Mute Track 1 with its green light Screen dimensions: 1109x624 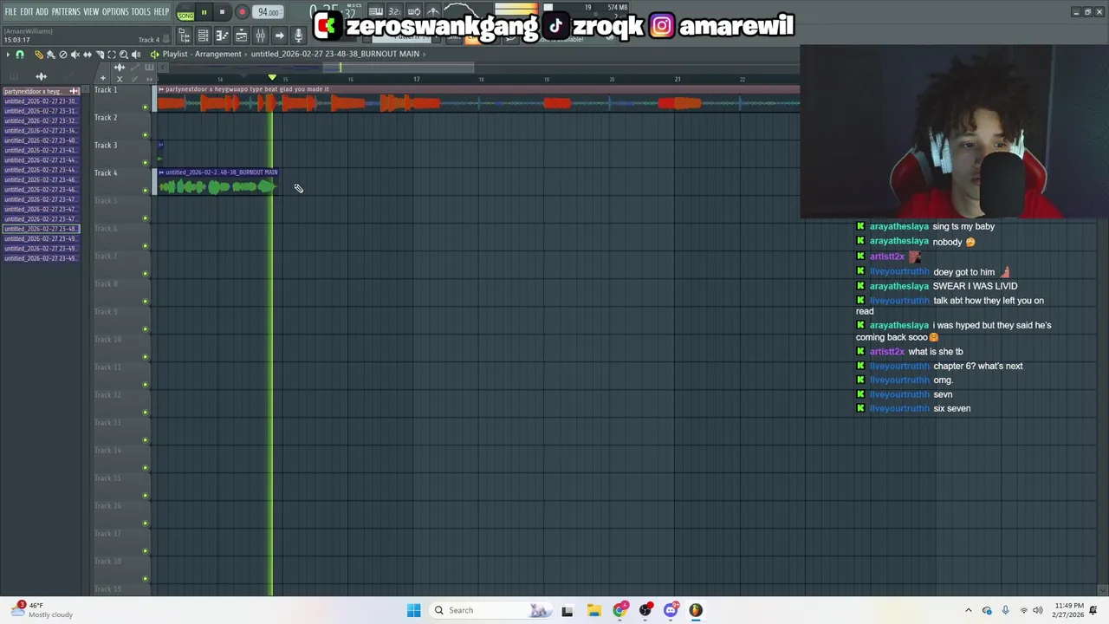[x=145, y=107]
